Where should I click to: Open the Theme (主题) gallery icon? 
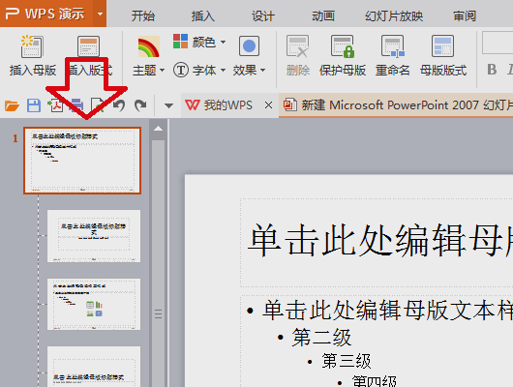(x=148, y=46)
